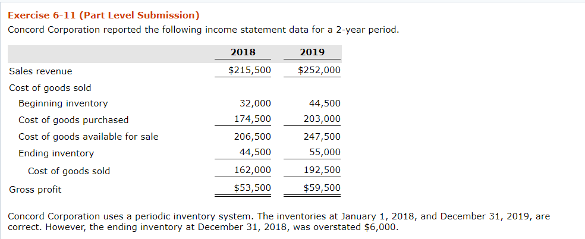Click the 162,000 cost of goods sold value
This screenshot has height=239, width=585.
click(x=253, y=170)
